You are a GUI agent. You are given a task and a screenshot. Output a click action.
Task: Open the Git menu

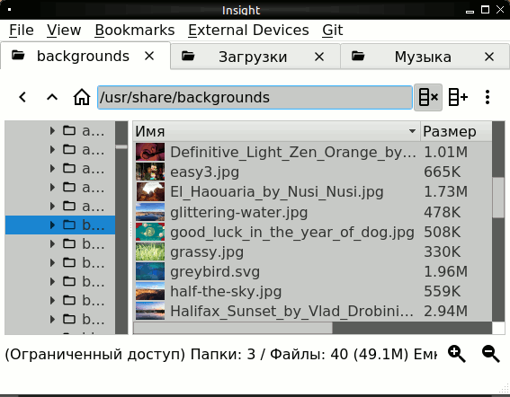pos(333,31)
